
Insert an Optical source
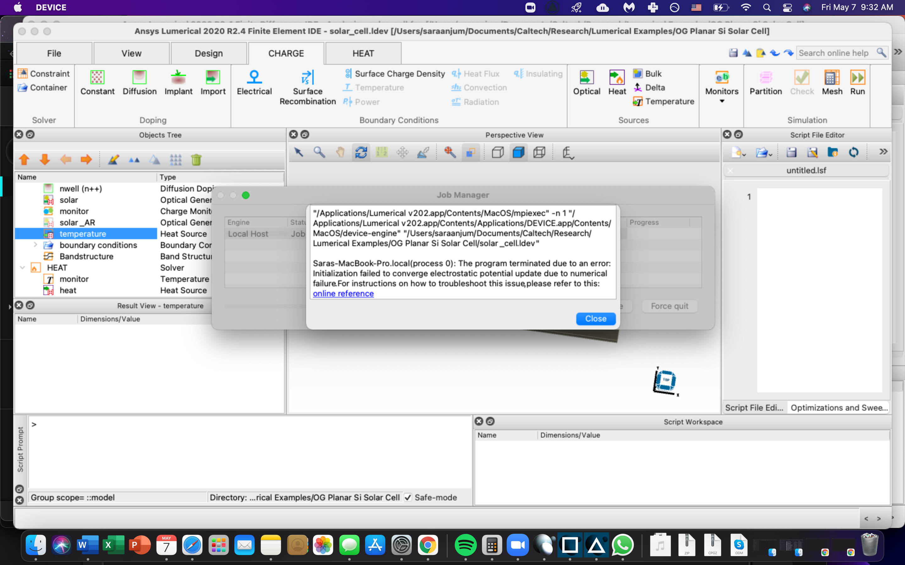[586, 83]
